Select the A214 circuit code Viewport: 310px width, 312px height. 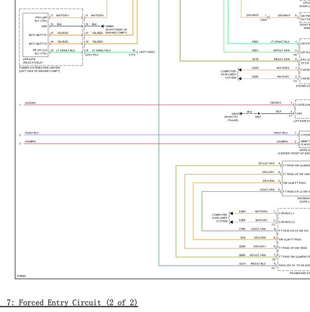pyautogui.click(x=242, y=264)
